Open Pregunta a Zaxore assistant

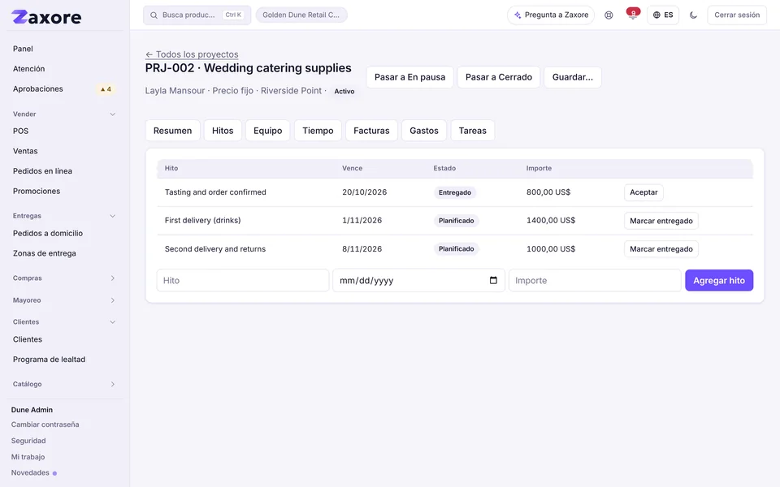551,15
